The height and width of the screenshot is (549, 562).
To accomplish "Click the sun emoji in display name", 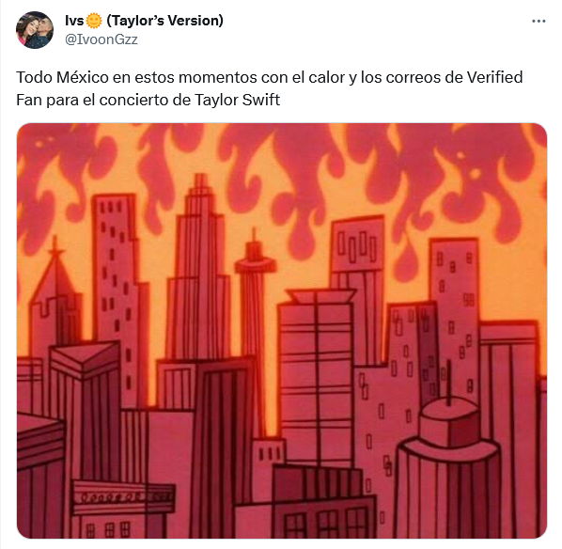I will [x=94, y=21].
